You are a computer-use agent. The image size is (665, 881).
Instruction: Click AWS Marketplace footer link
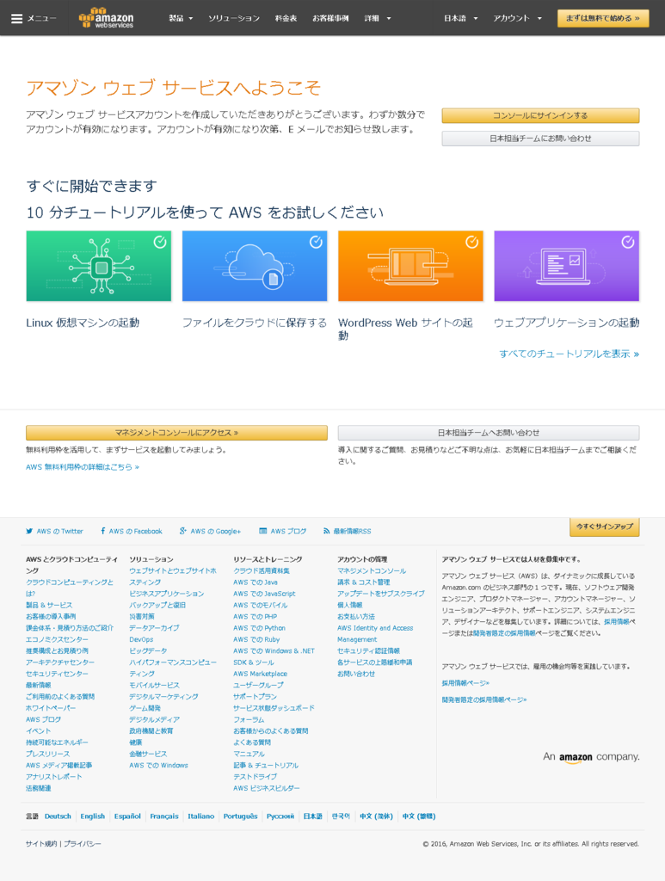tap(260, 674)
